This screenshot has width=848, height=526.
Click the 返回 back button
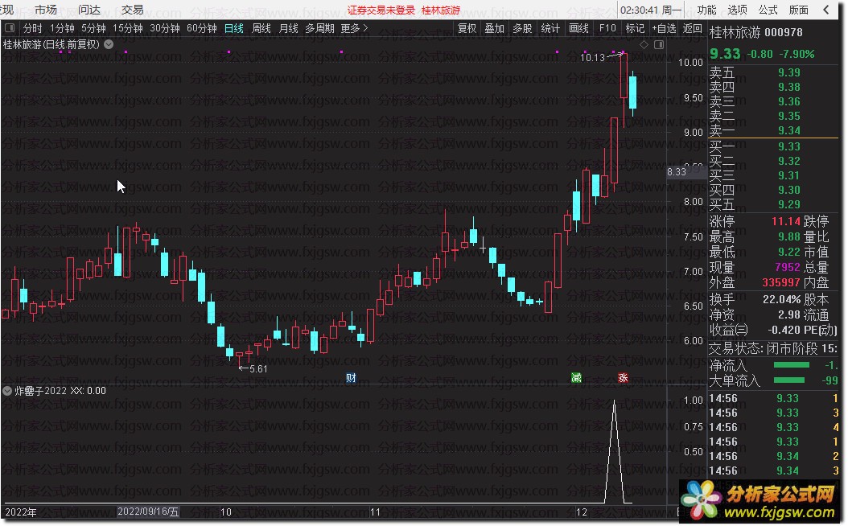(692, 28)
